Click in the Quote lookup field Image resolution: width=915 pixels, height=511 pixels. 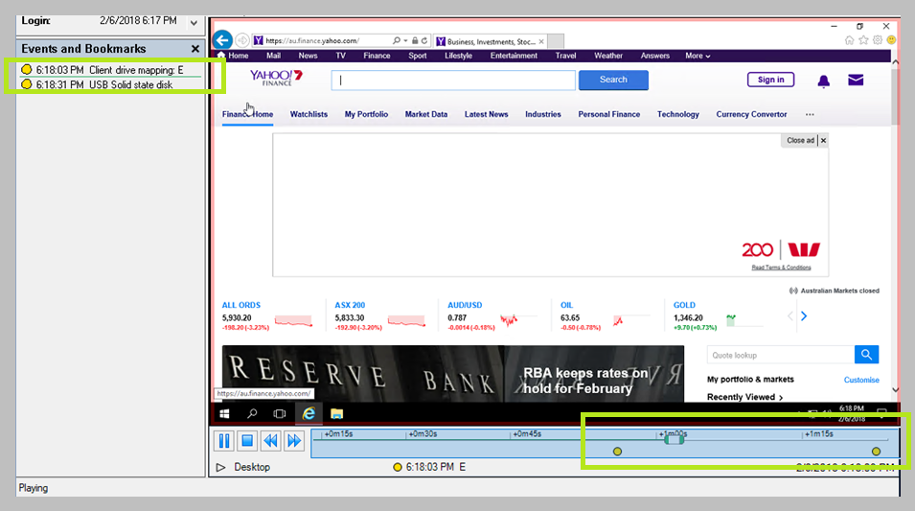pos(781,355)
